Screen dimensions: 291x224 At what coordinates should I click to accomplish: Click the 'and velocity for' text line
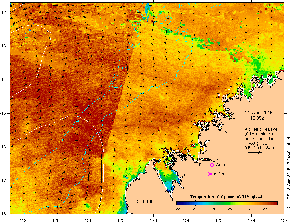259,139
